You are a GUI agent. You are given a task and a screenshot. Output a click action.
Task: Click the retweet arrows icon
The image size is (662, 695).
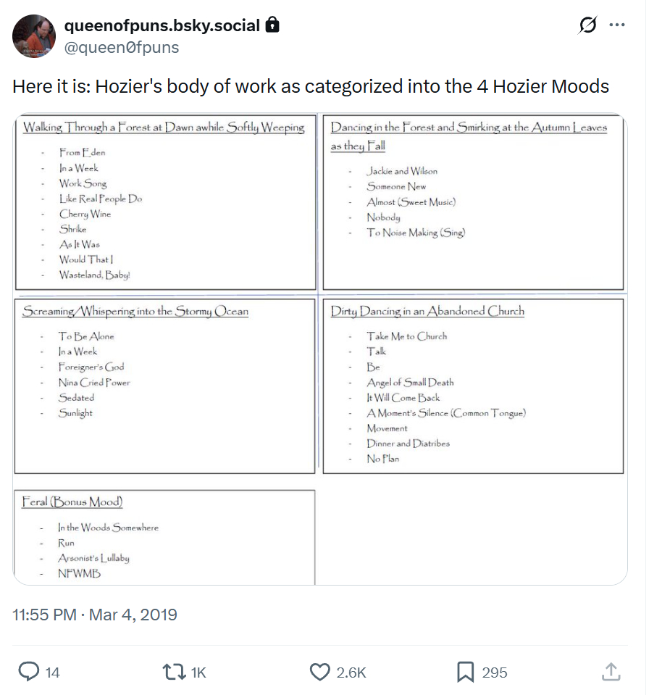[175, 672]
